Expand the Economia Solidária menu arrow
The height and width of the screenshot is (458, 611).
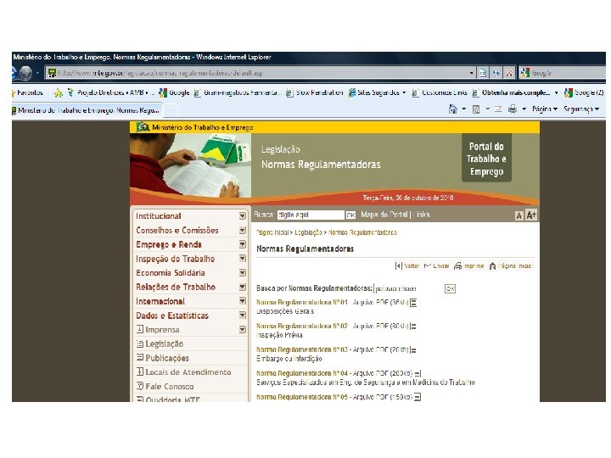(243, 272)
